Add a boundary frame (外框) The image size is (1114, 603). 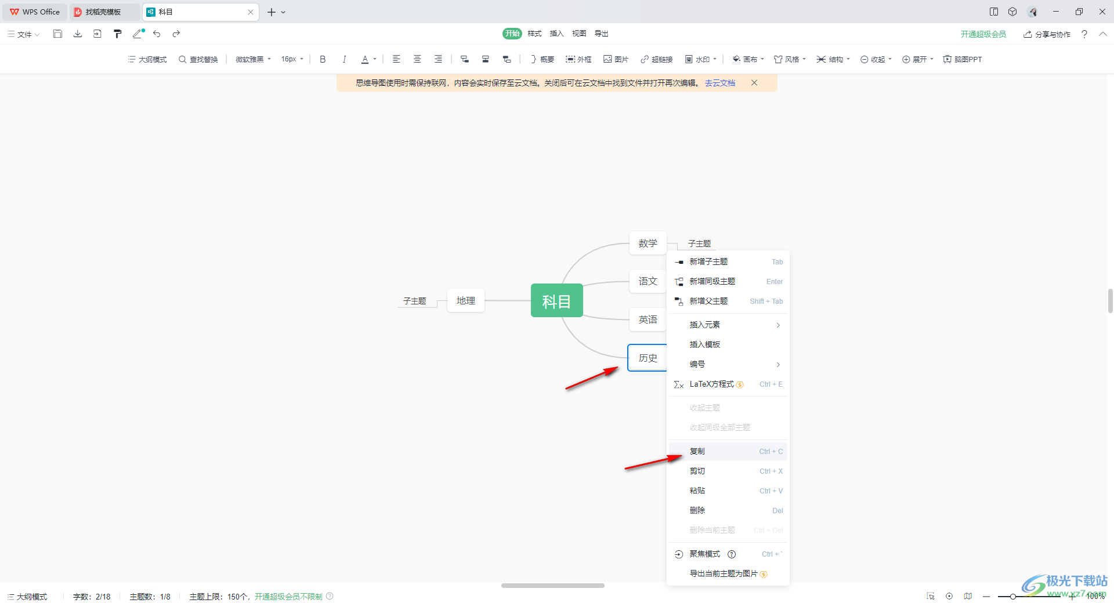click(578, 59)
